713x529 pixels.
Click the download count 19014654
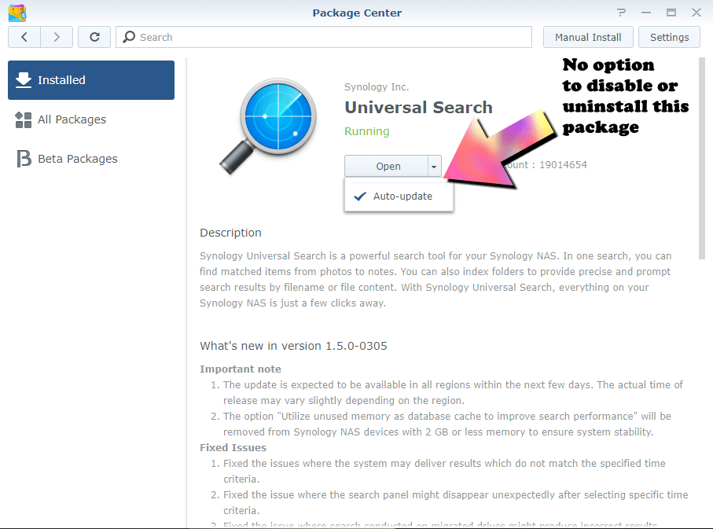click(563, 165)
